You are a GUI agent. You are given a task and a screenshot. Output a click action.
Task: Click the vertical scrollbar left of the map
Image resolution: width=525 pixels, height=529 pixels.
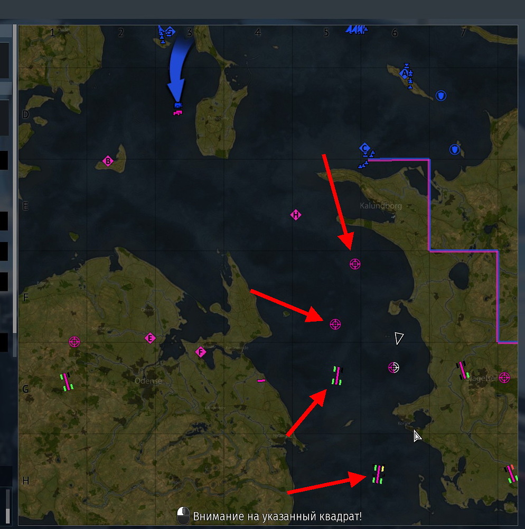pos(14,190)
